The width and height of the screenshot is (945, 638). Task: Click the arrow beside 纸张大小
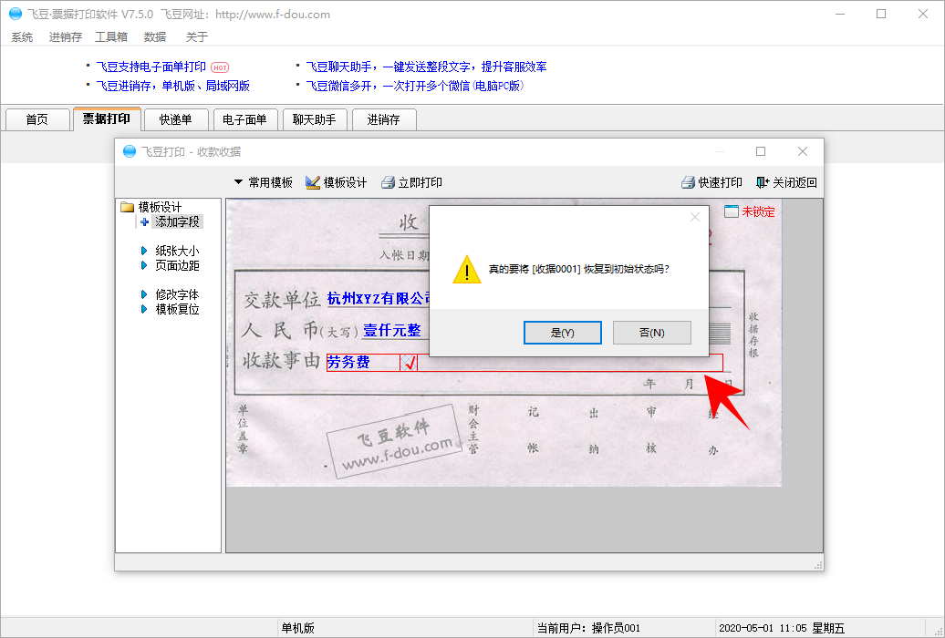[143, 251]
